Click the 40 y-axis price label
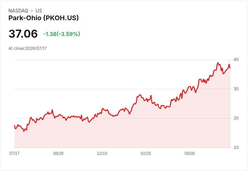The width and height of the screenshot is (248, 171). 236,60
